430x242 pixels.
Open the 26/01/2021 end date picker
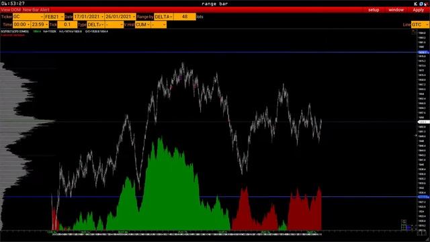point(120,17)
